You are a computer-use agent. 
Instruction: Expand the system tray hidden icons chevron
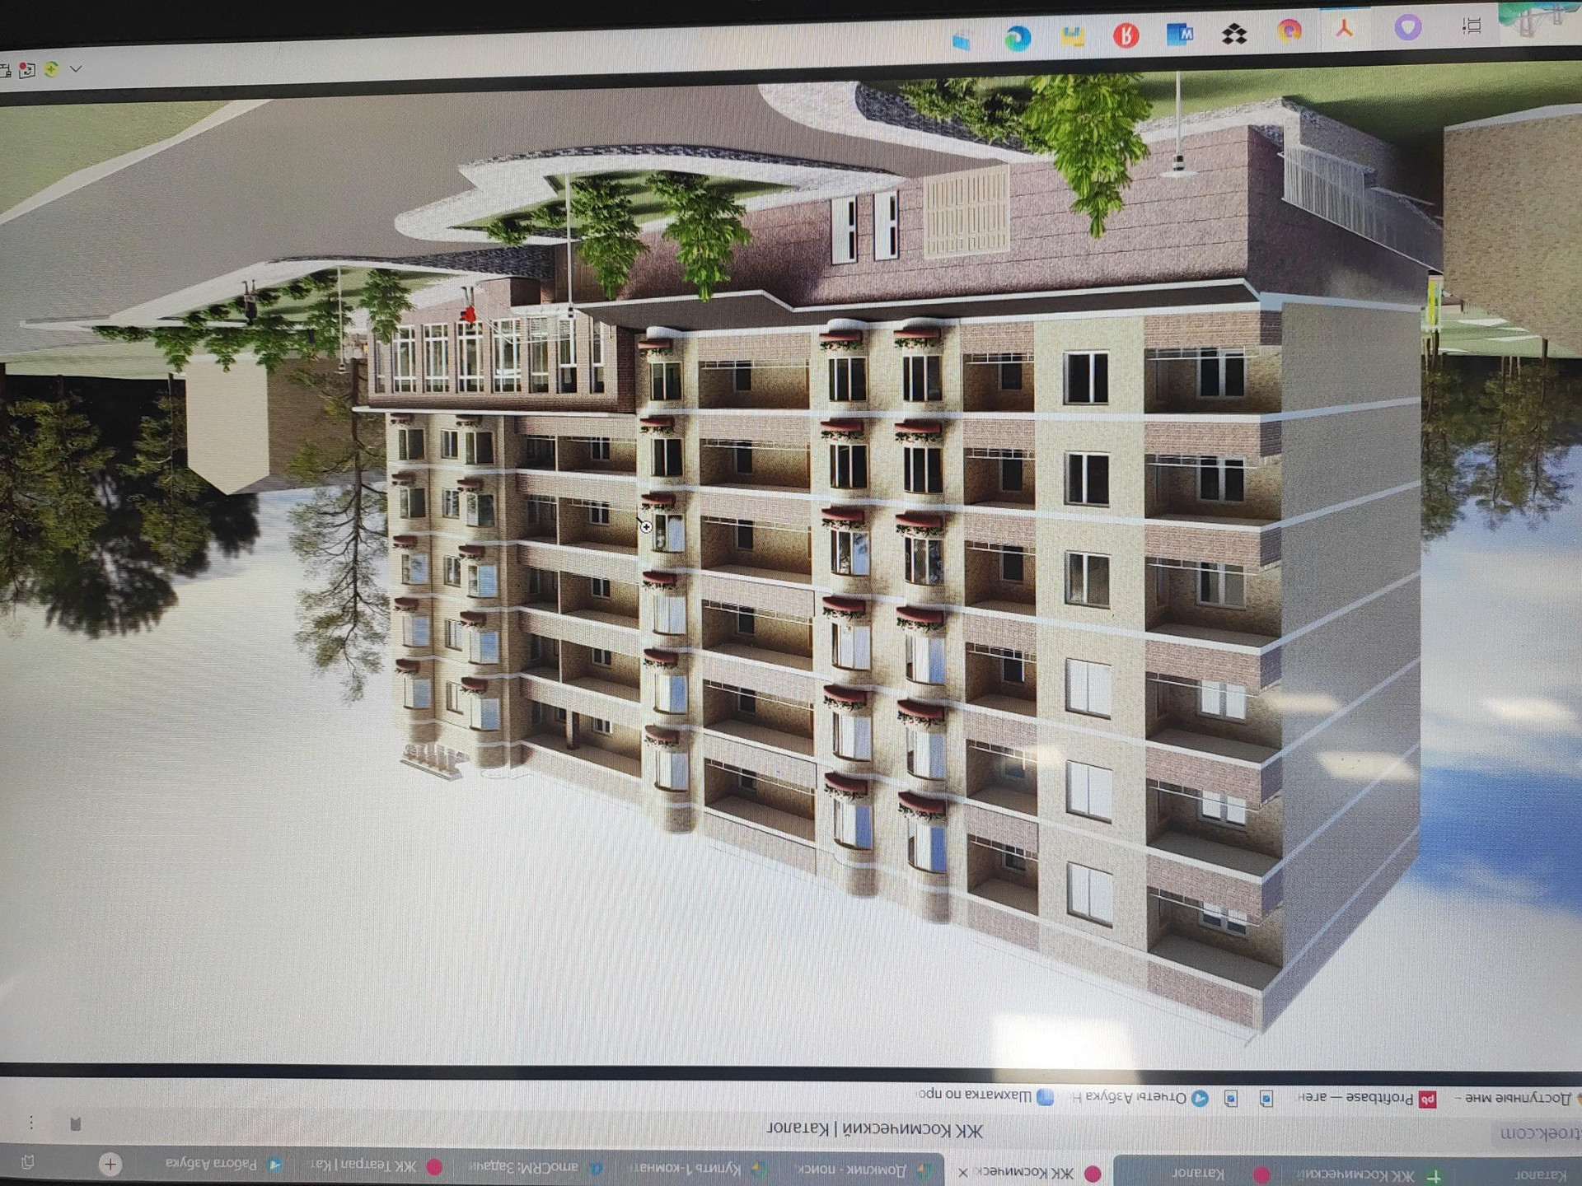76,69
